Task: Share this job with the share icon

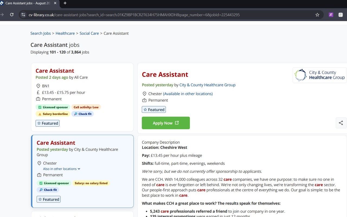Action: 341,123
